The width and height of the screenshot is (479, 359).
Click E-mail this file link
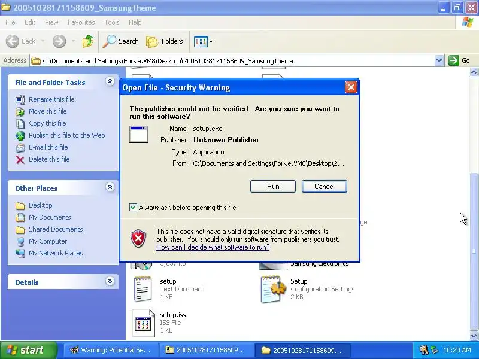[48, 147]
